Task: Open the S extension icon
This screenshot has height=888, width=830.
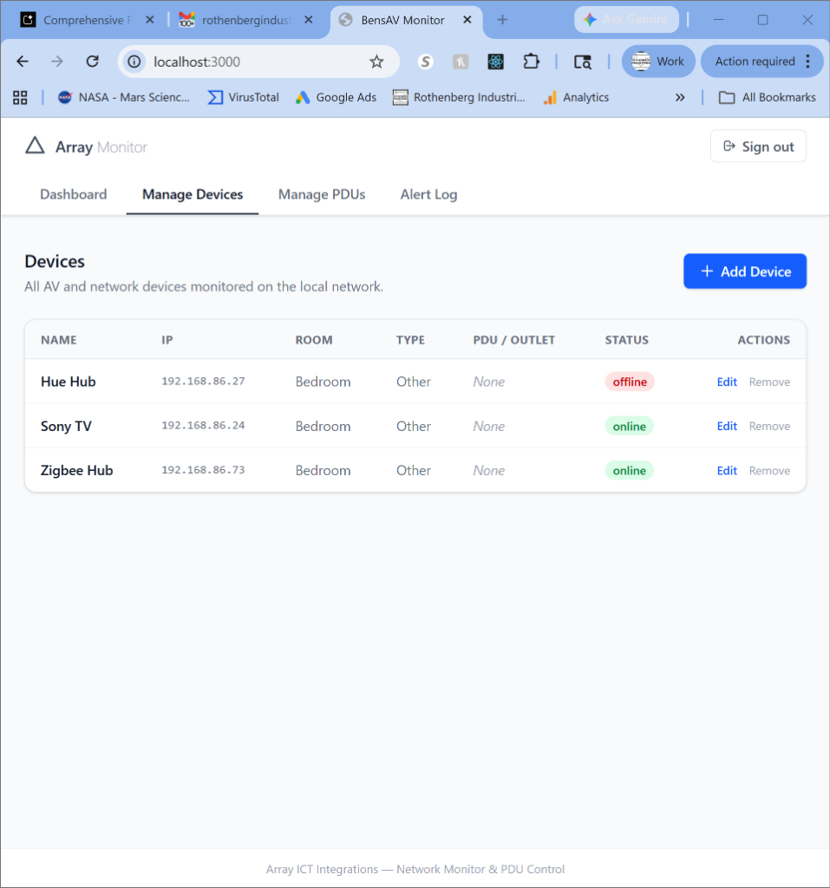Action: click(426, 62)
